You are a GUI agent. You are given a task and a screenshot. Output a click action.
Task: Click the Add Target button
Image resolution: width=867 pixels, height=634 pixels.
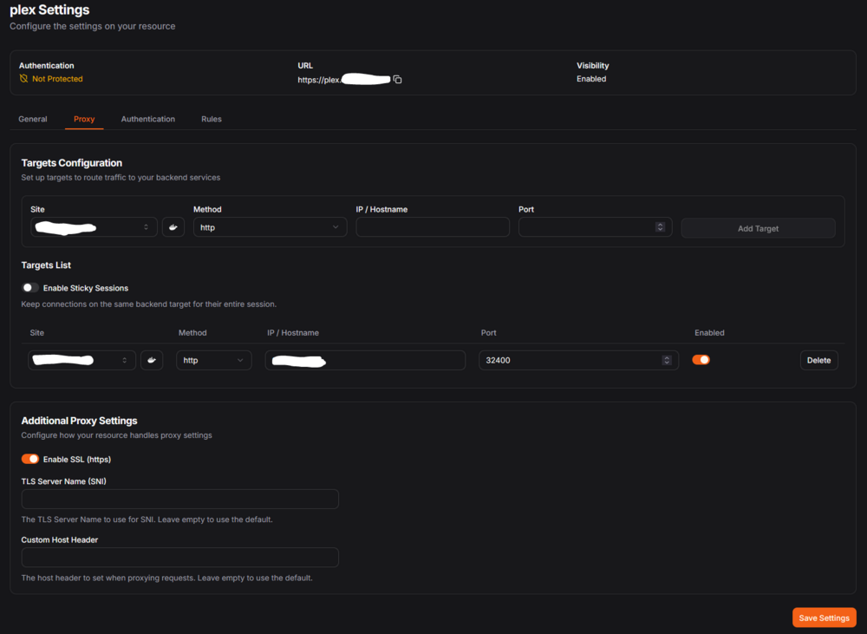click(x=758, y=228)
